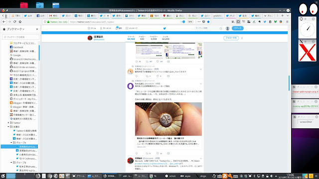Switch to the Facebook browser tab
319x179 pixels.
tap(41, 15)
